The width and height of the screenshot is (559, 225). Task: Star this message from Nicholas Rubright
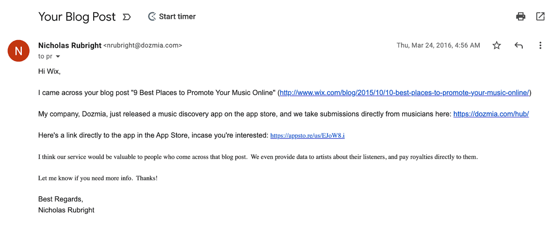(x=497, y=45)
